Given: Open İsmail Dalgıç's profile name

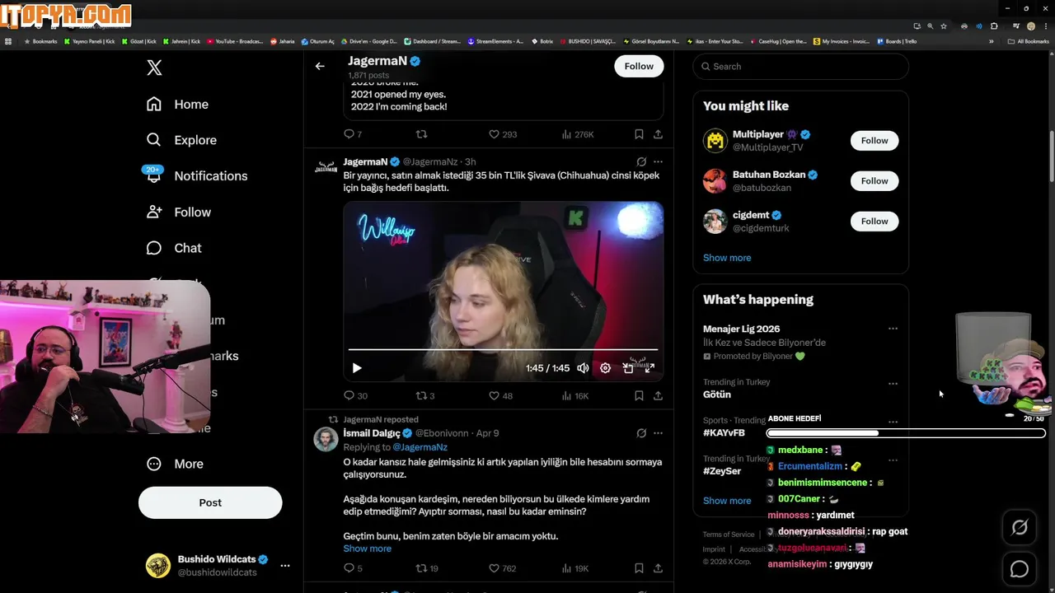Looking at the screenshot, I should [x=372, y=433].
